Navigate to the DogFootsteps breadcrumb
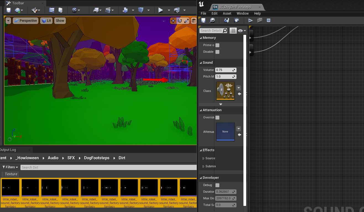Viewport: 364px width, 212px height. click(x=97, y=158)
